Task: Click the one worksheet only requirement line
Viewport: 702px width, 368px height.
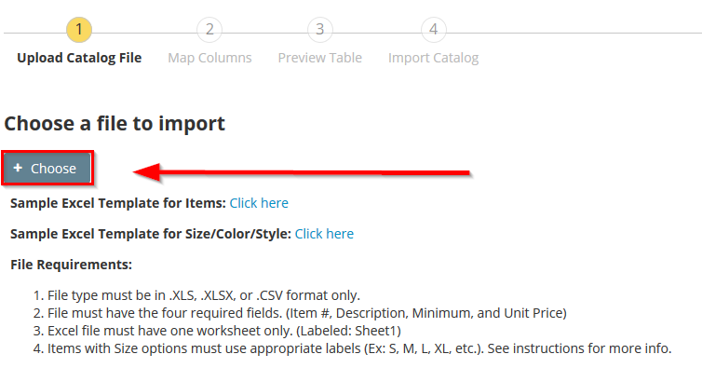Action: pos(217,331)
